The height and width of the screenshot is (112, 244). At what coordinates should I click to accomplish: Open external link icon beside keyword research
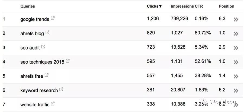tap(61, 89)
